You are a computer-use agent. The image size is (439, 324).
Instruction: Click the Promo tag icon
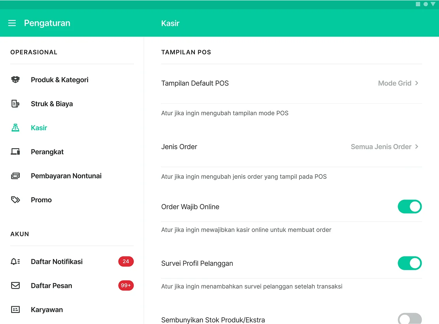tap(15, 200)
